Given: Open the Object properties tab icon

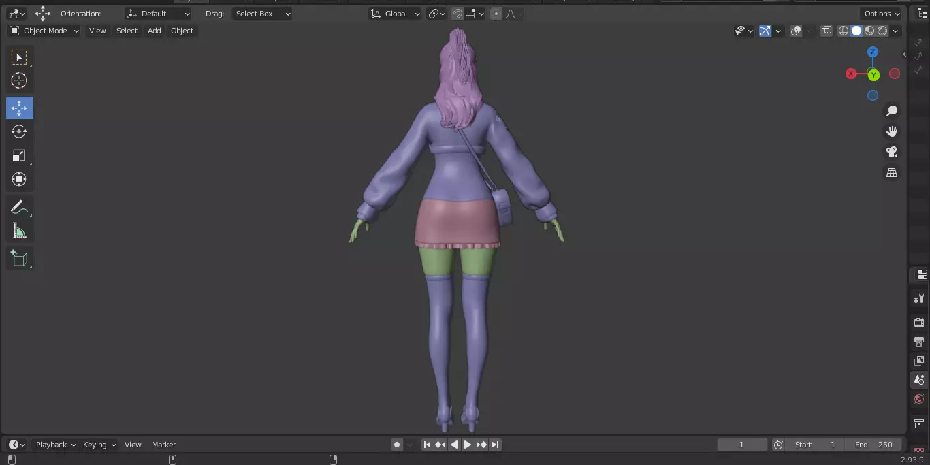Looking at the screenshot, I should point(920,423).
